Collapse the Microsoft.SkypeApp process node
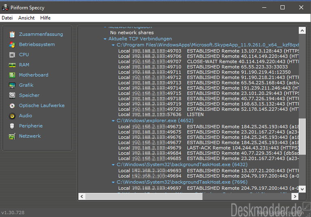The image size is (311, 217). 113,45
